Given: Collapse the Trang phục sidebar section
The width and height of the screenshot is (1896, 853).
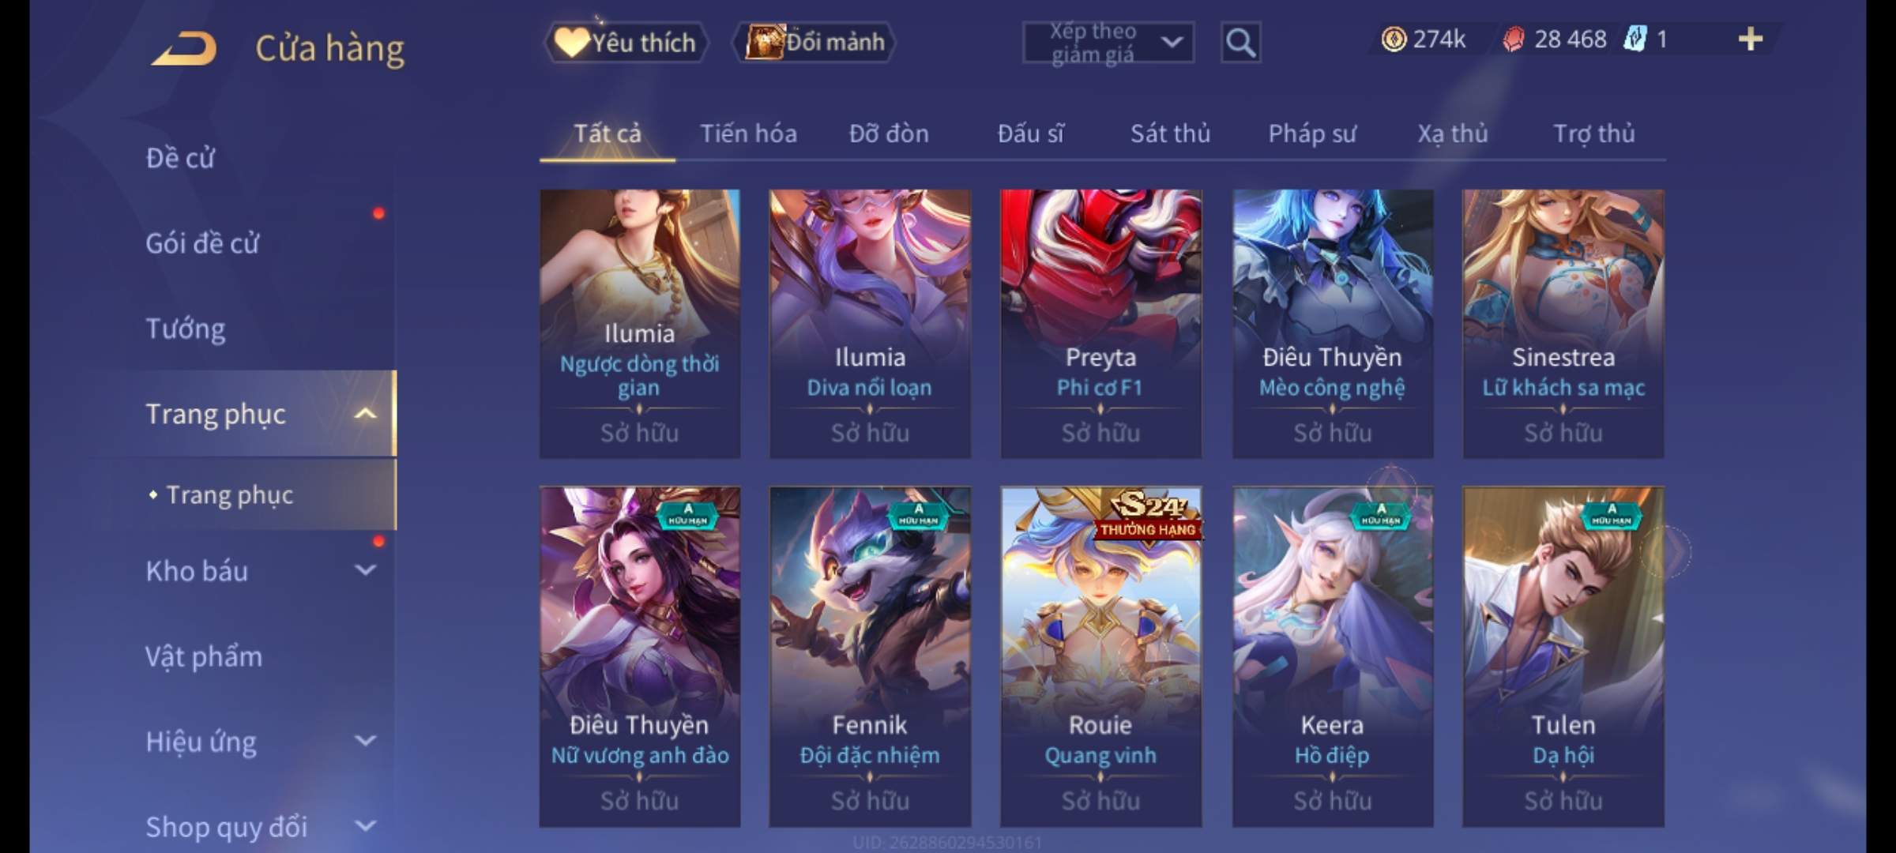Looking at the screenshot, I should 364,413.
